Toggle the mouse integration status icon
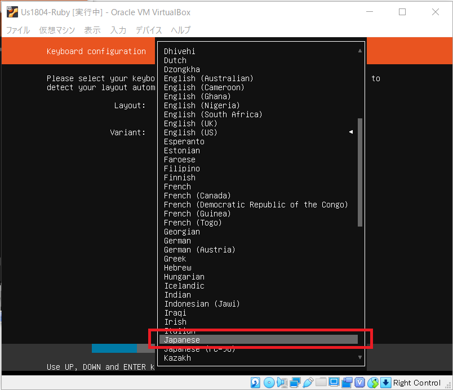The width and height of the screenshot is (453, 390). pos(373,383)
